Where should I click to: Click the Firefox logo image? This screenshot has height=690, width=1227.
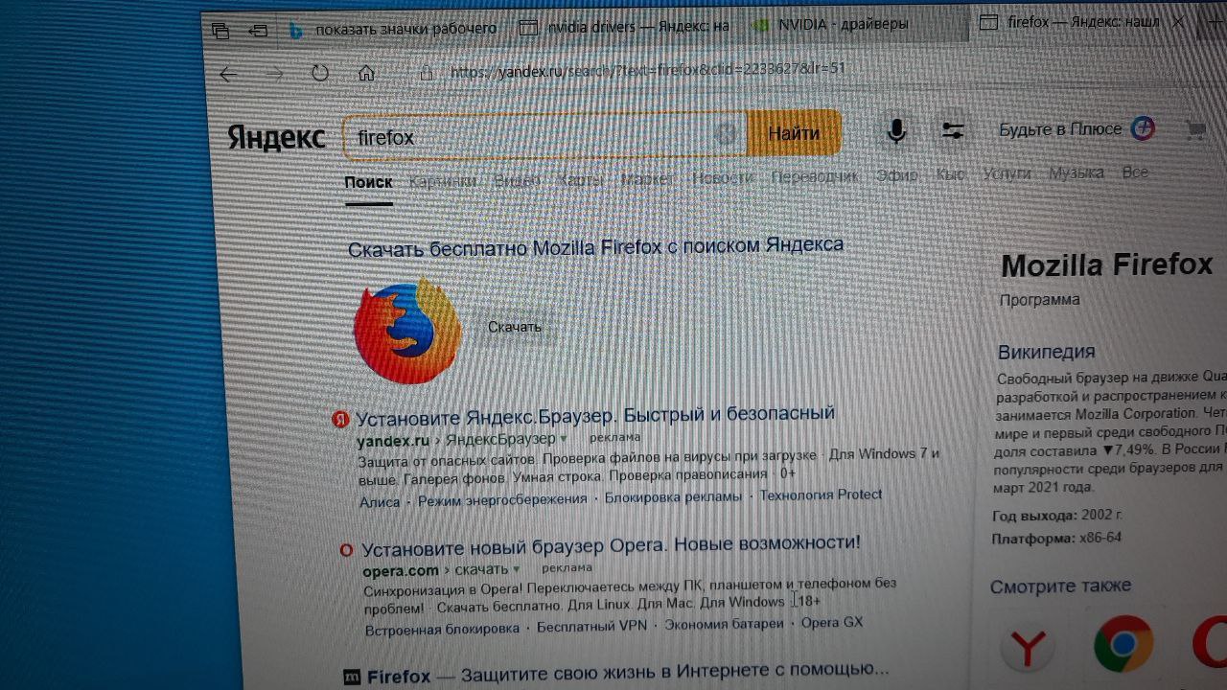click(407, 331)
